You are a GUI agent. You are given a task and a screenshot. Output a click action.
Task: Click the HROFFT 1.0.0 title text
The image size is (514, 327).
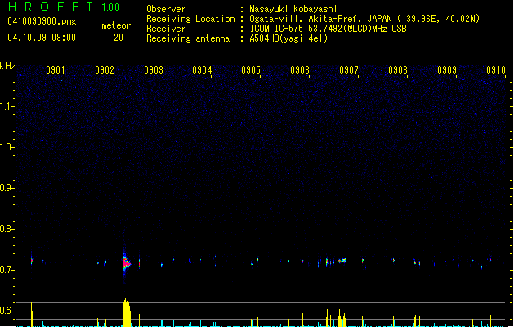click(x=64, y=7)
